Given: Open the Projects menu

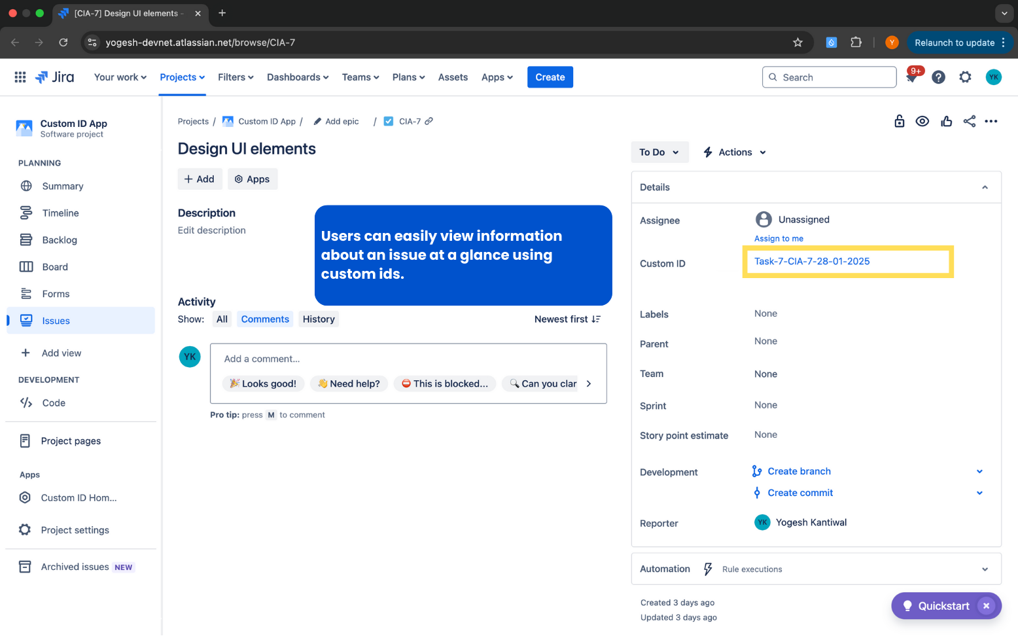Looking at the screenshot, I should point(183,77).
